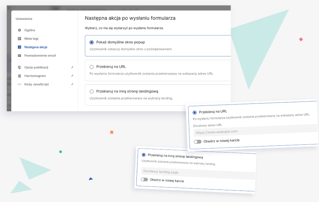Select Przekieruj na URL radio in main settings panel
Screen dimensions: 319x202
[x=92, y=67]
